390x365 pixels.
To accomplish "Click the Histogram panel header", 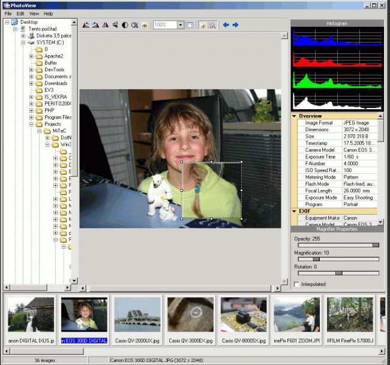I will click(x=337, y=23).
